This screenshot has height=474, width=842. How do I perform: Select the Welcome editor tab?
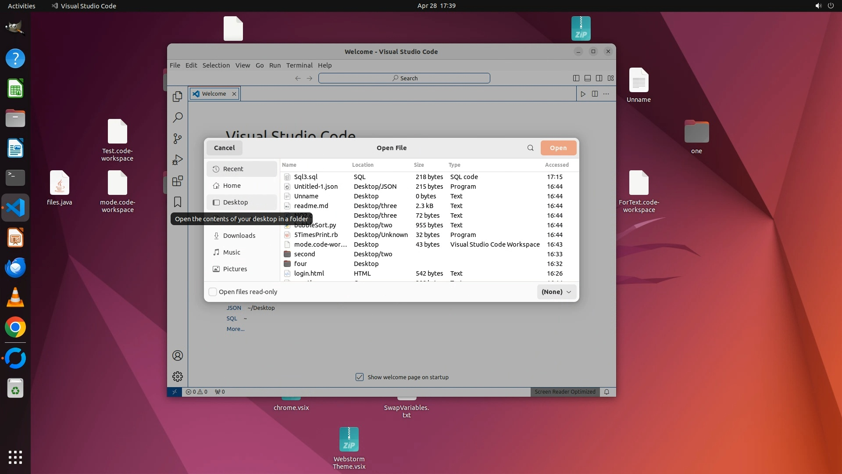(x=214, y=94)
